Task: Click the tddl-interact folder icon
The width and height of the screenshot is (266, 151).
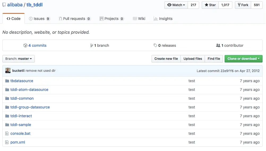Action: [x=7, y=116]
